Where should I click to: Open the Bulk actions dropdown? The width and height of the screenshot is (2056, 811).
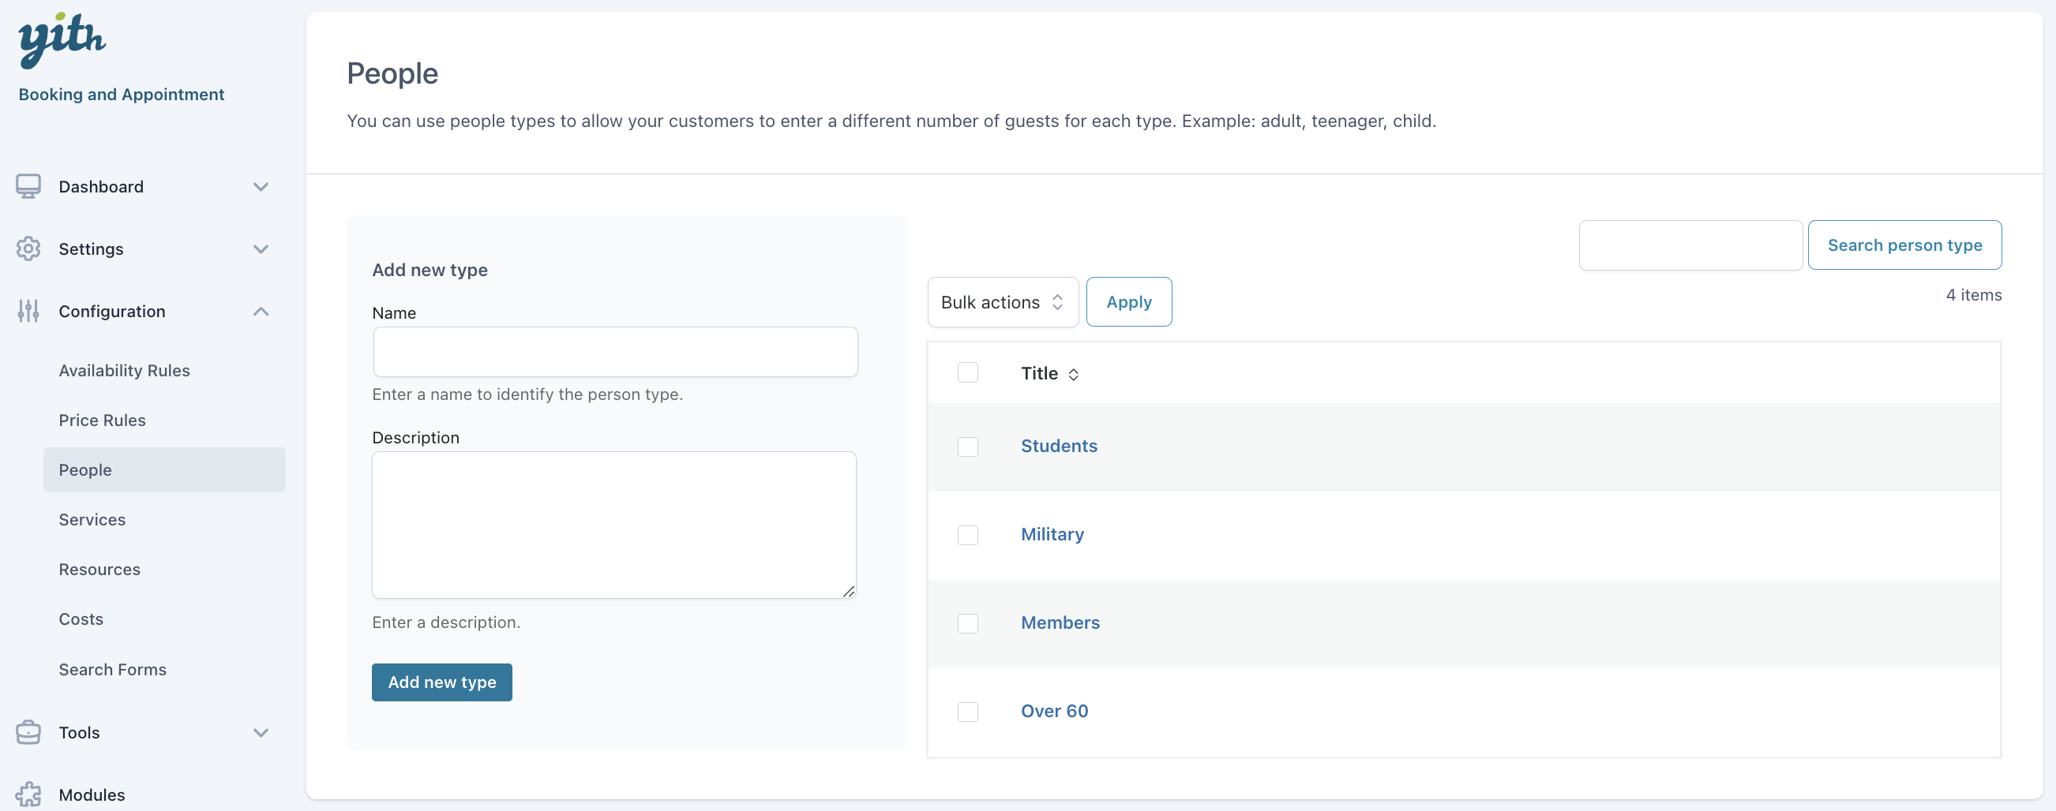(1002, 302)
